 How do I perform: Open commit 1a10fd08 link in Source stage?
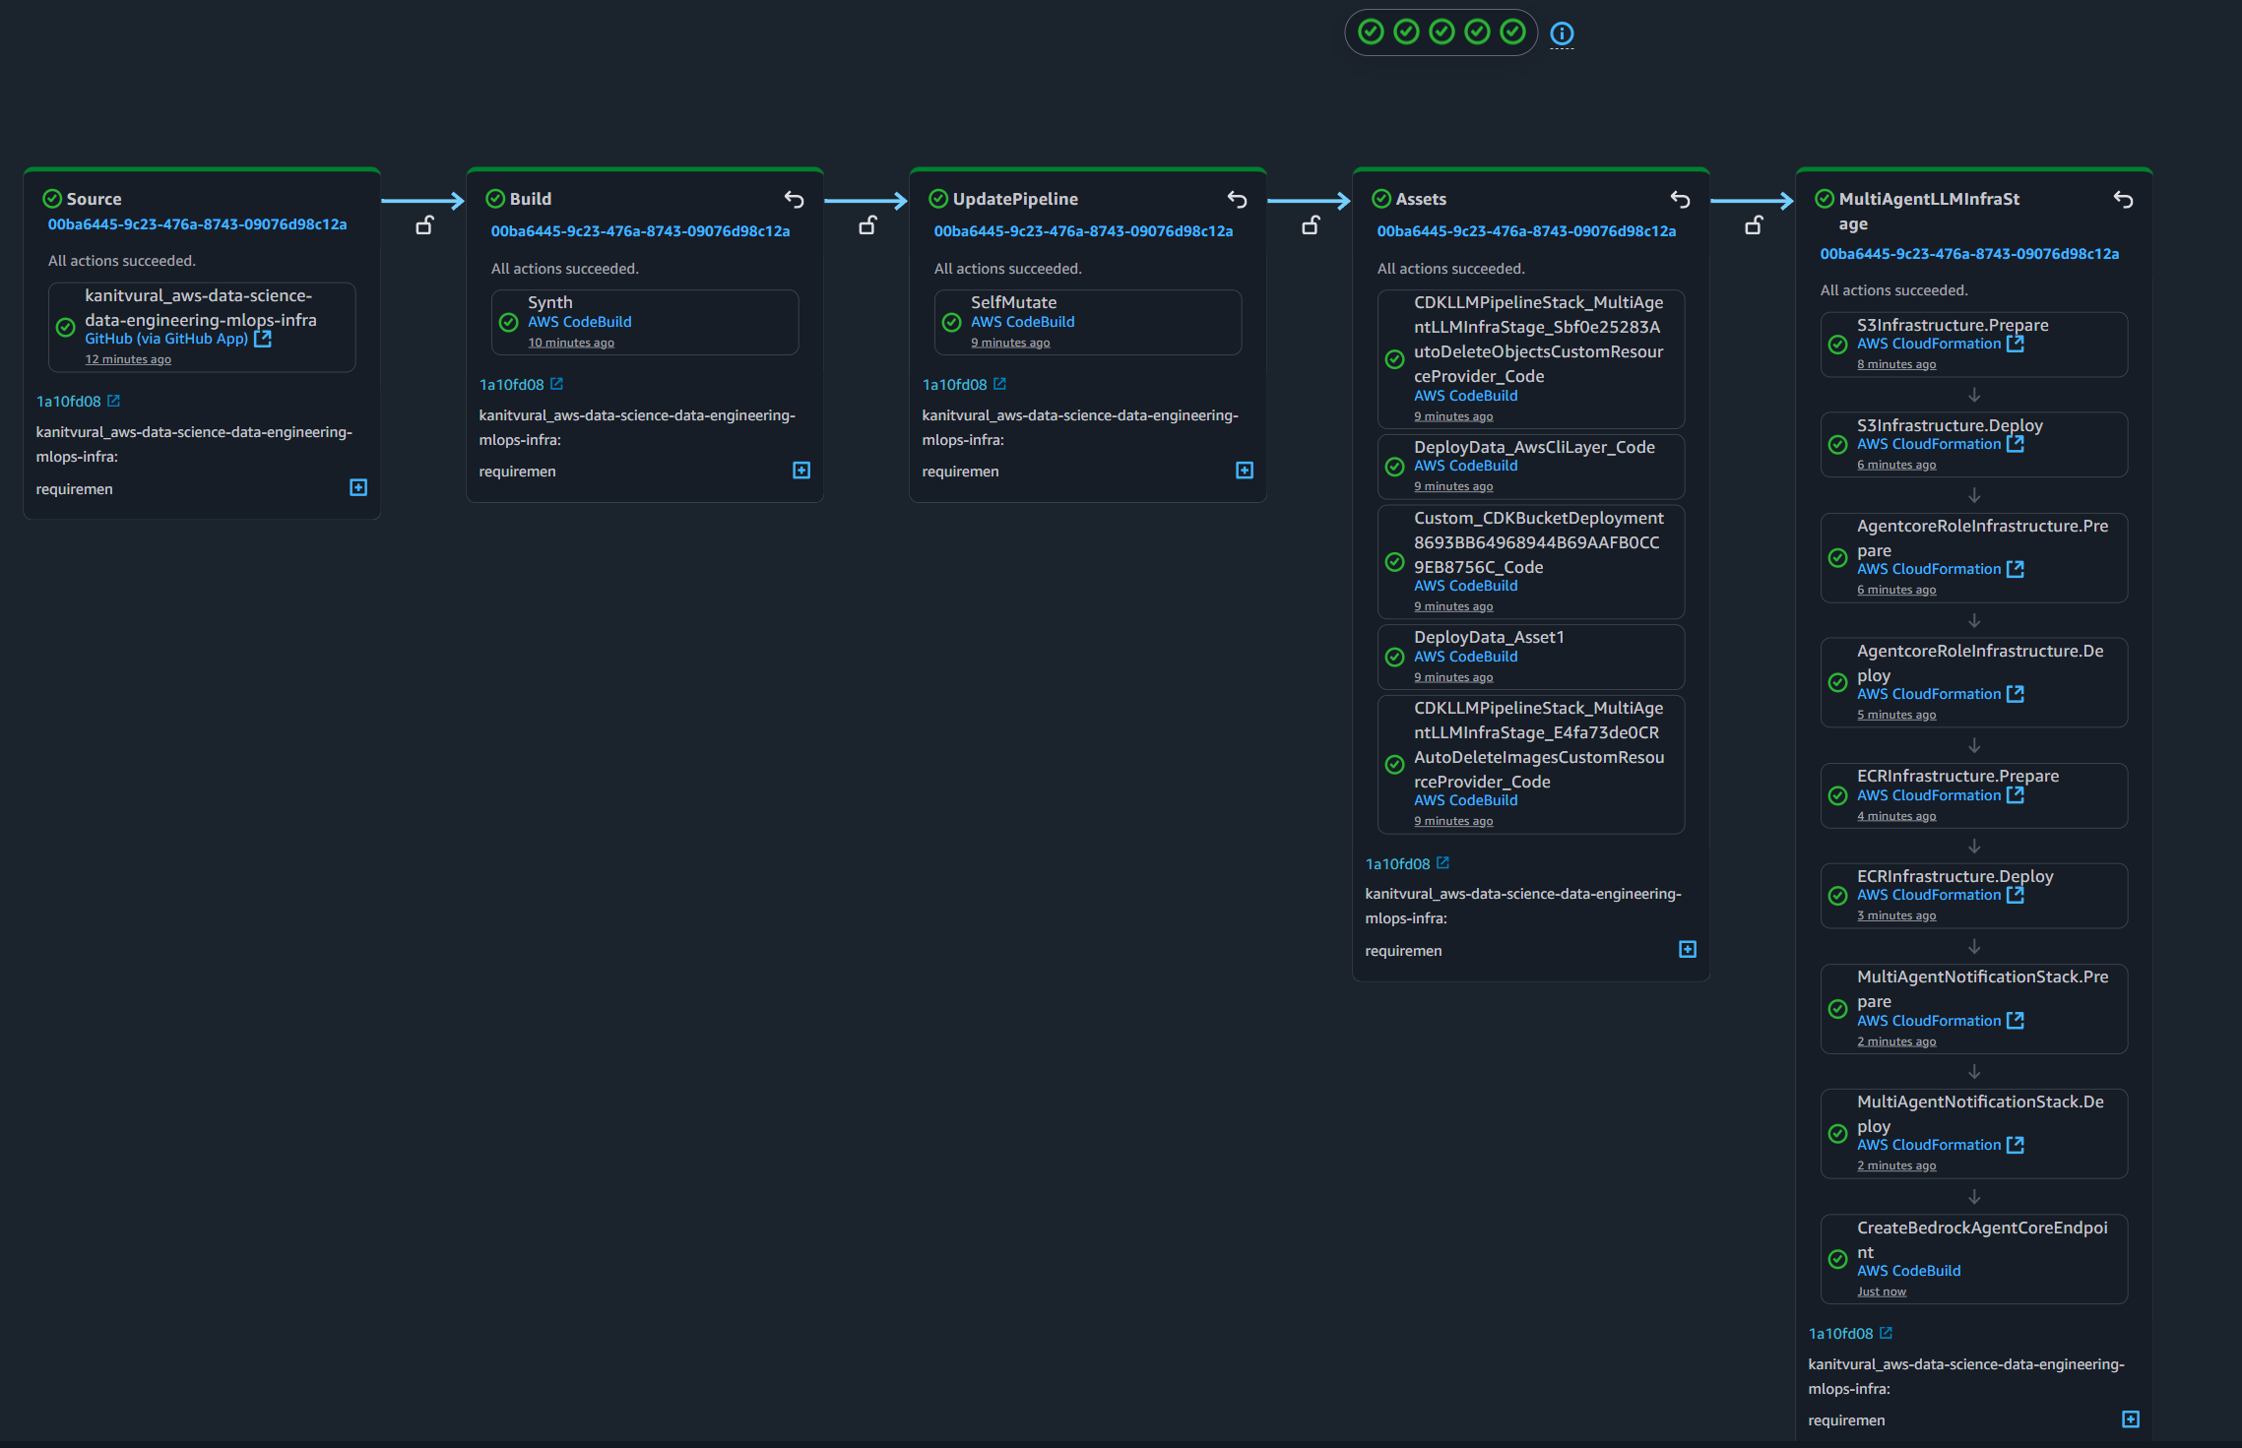tap(69, 402)
